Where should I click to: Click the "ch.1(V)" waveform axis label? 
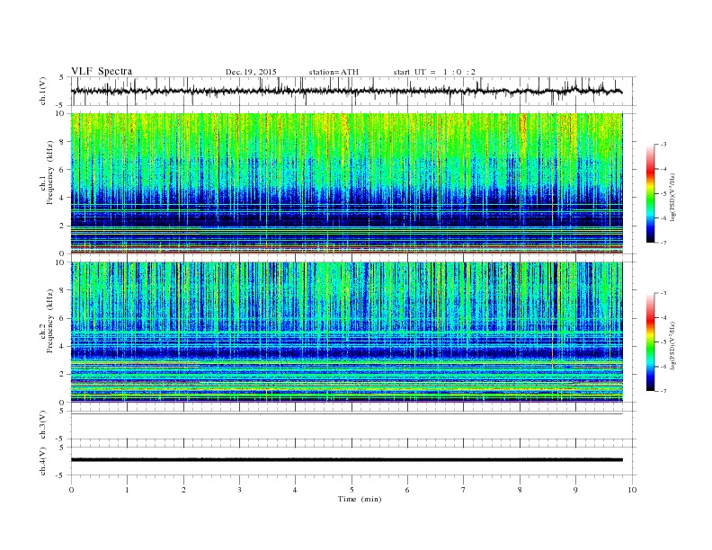coord(43,91)
